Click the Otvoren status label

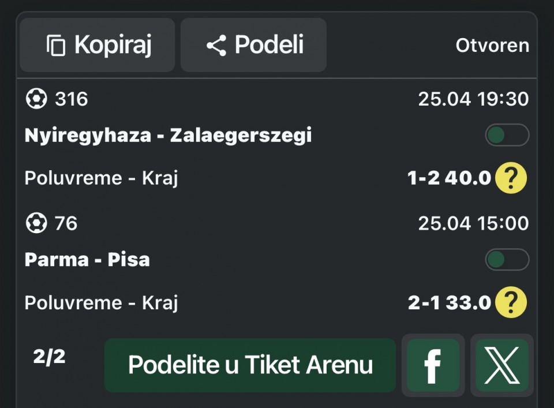492,46
